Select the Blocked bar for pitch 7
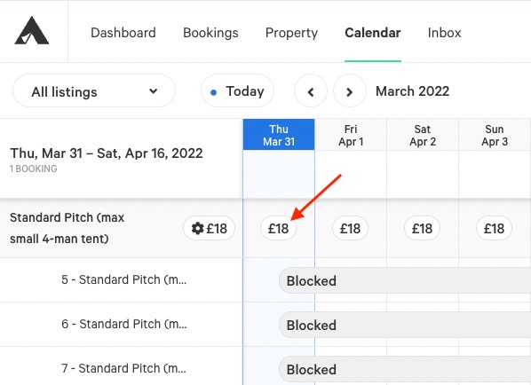 (405, 369)
